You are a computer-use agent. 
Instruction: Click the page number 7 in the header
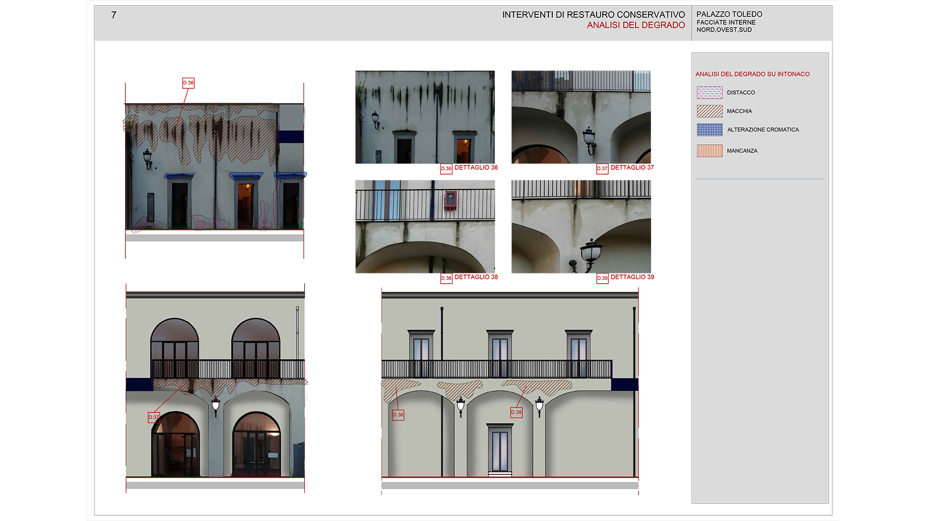[x=114, y=15]
